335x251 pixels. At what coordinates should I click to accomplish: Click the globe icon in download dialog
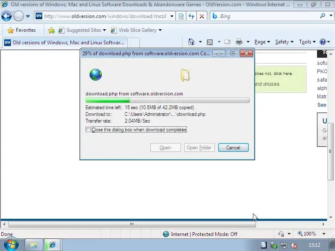tap(95, 74)
